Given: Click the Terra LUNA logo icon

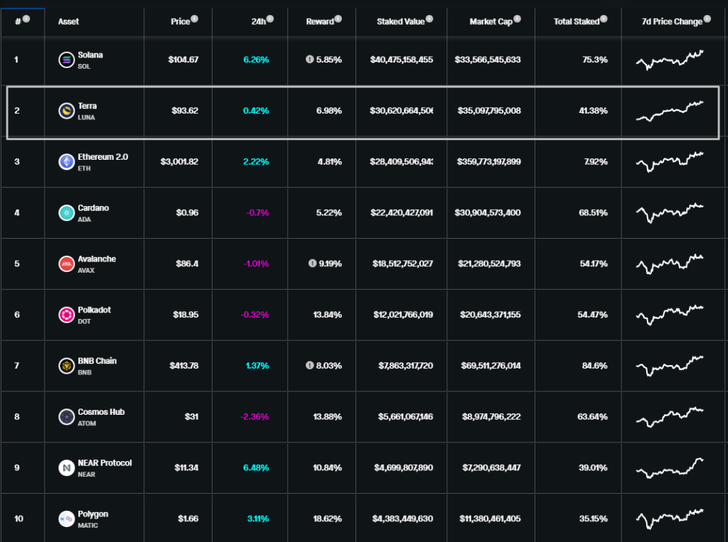Looking at the screenshot, I should [66, 111].
